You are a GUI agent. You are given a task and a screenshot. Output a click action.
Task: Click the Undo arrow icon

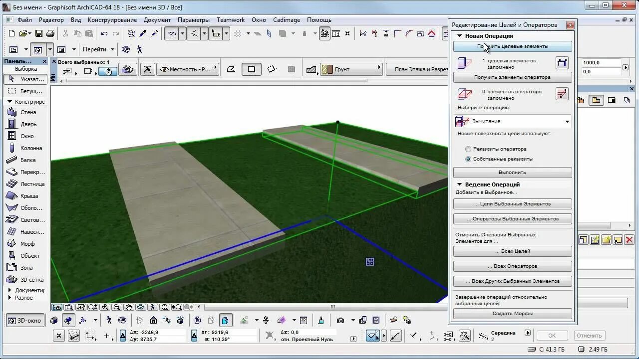(x=104, y=33)
